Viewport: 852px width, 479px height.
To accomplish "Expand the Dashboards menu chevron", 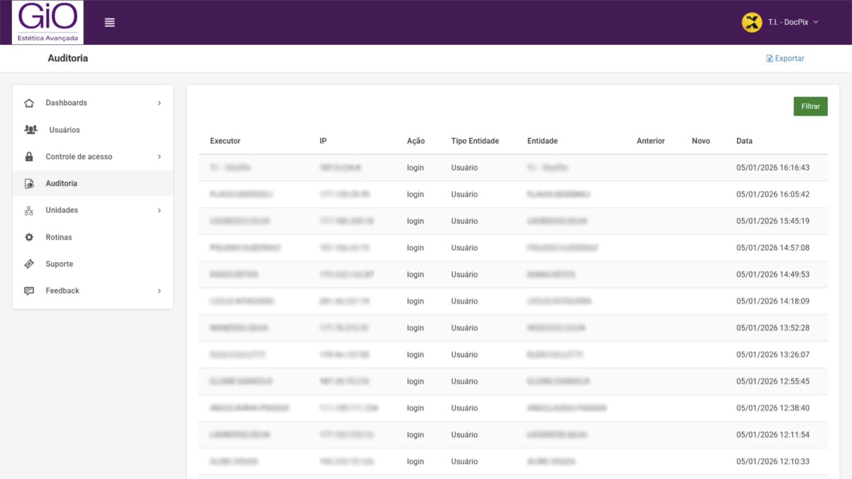I will click(x=159, y=103).
